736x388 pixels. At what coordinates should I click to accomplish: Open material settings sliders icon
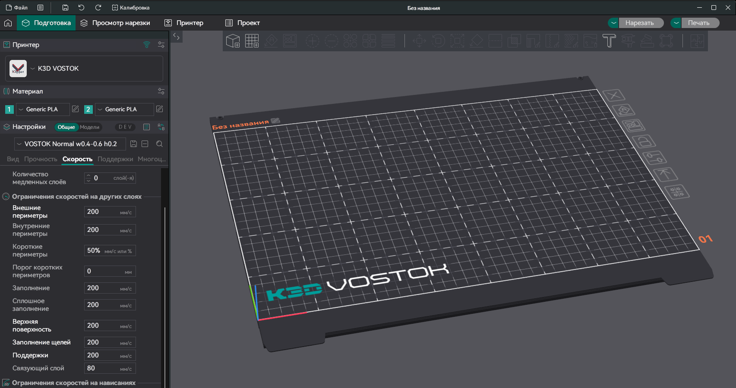[x=161, y=91]
